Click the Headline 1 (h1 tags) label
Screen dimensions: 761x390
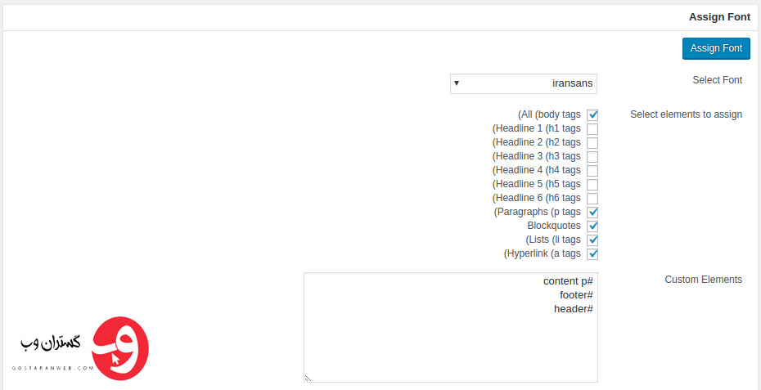536,128
